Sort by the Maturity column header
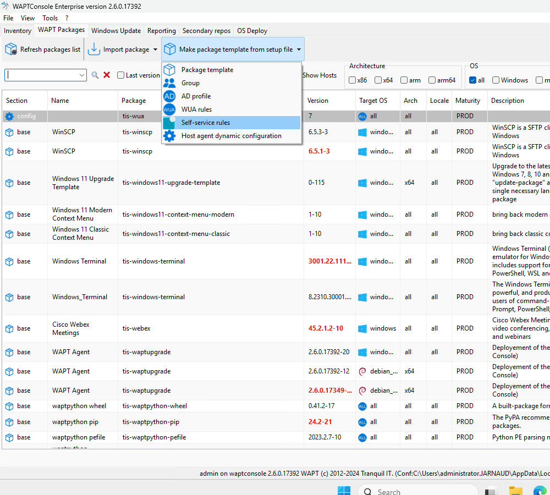550x495 pixels. [x=469, y=101]
